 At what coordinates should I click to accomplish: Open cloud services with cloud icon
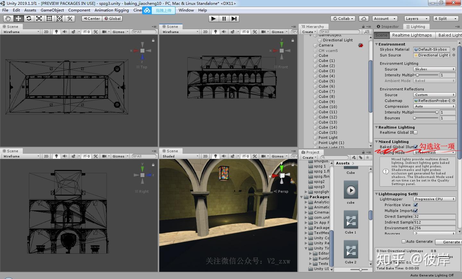click(x=364, y=19)
